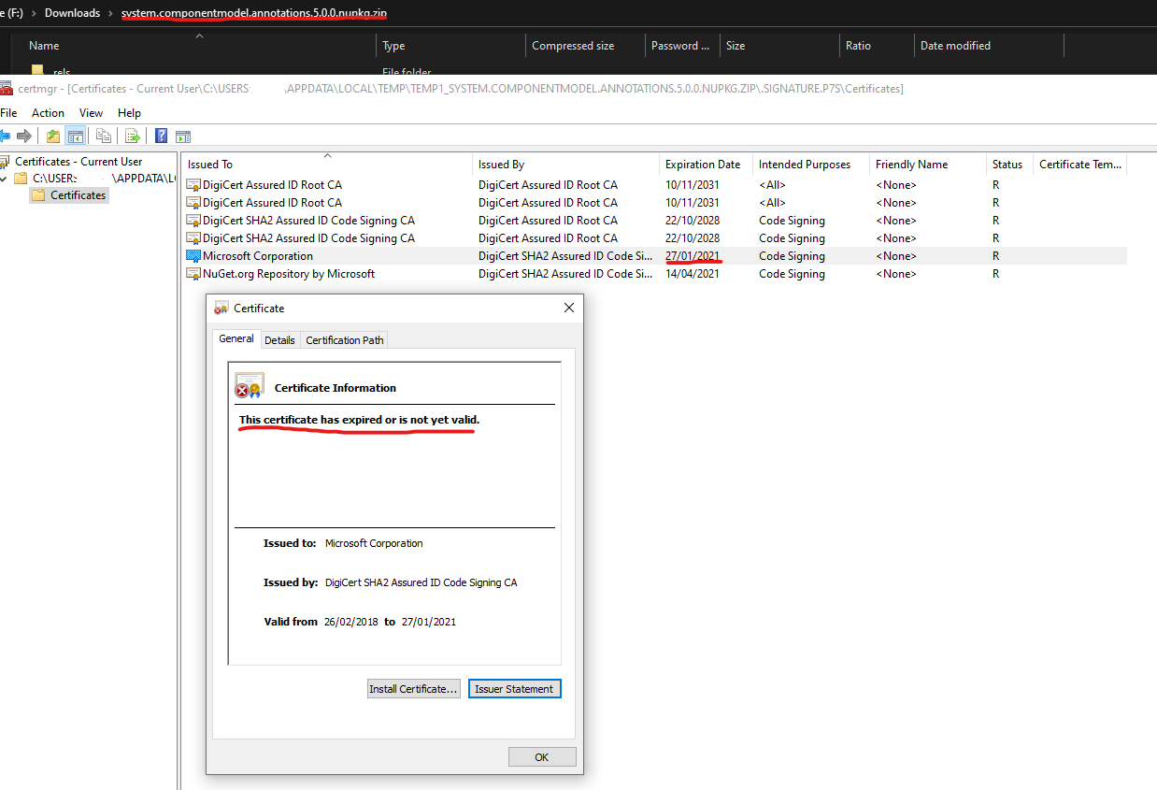Click the Export List toolbar icon
Screen dimensions: 1157x790
coord(133,136)
